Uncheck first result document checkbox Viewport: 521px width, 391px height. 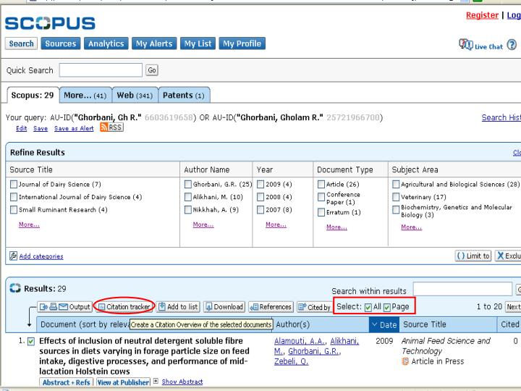[x=31, y=342]
